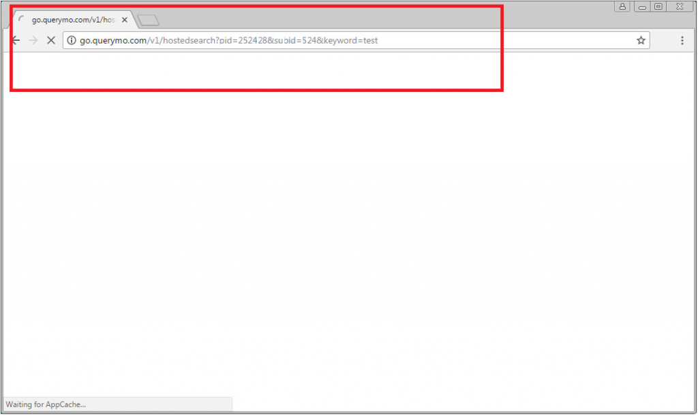Close the go.querymo.com tab
Image resolution: width=698 pixels, height=416 pixels.
coord(125,20)
